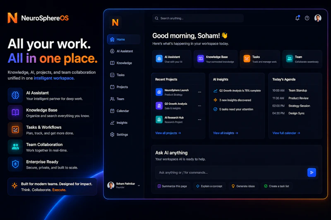Screen dimensions: 331x220
Task: Open the help question mark icon
Action: (x=307, y=18)
